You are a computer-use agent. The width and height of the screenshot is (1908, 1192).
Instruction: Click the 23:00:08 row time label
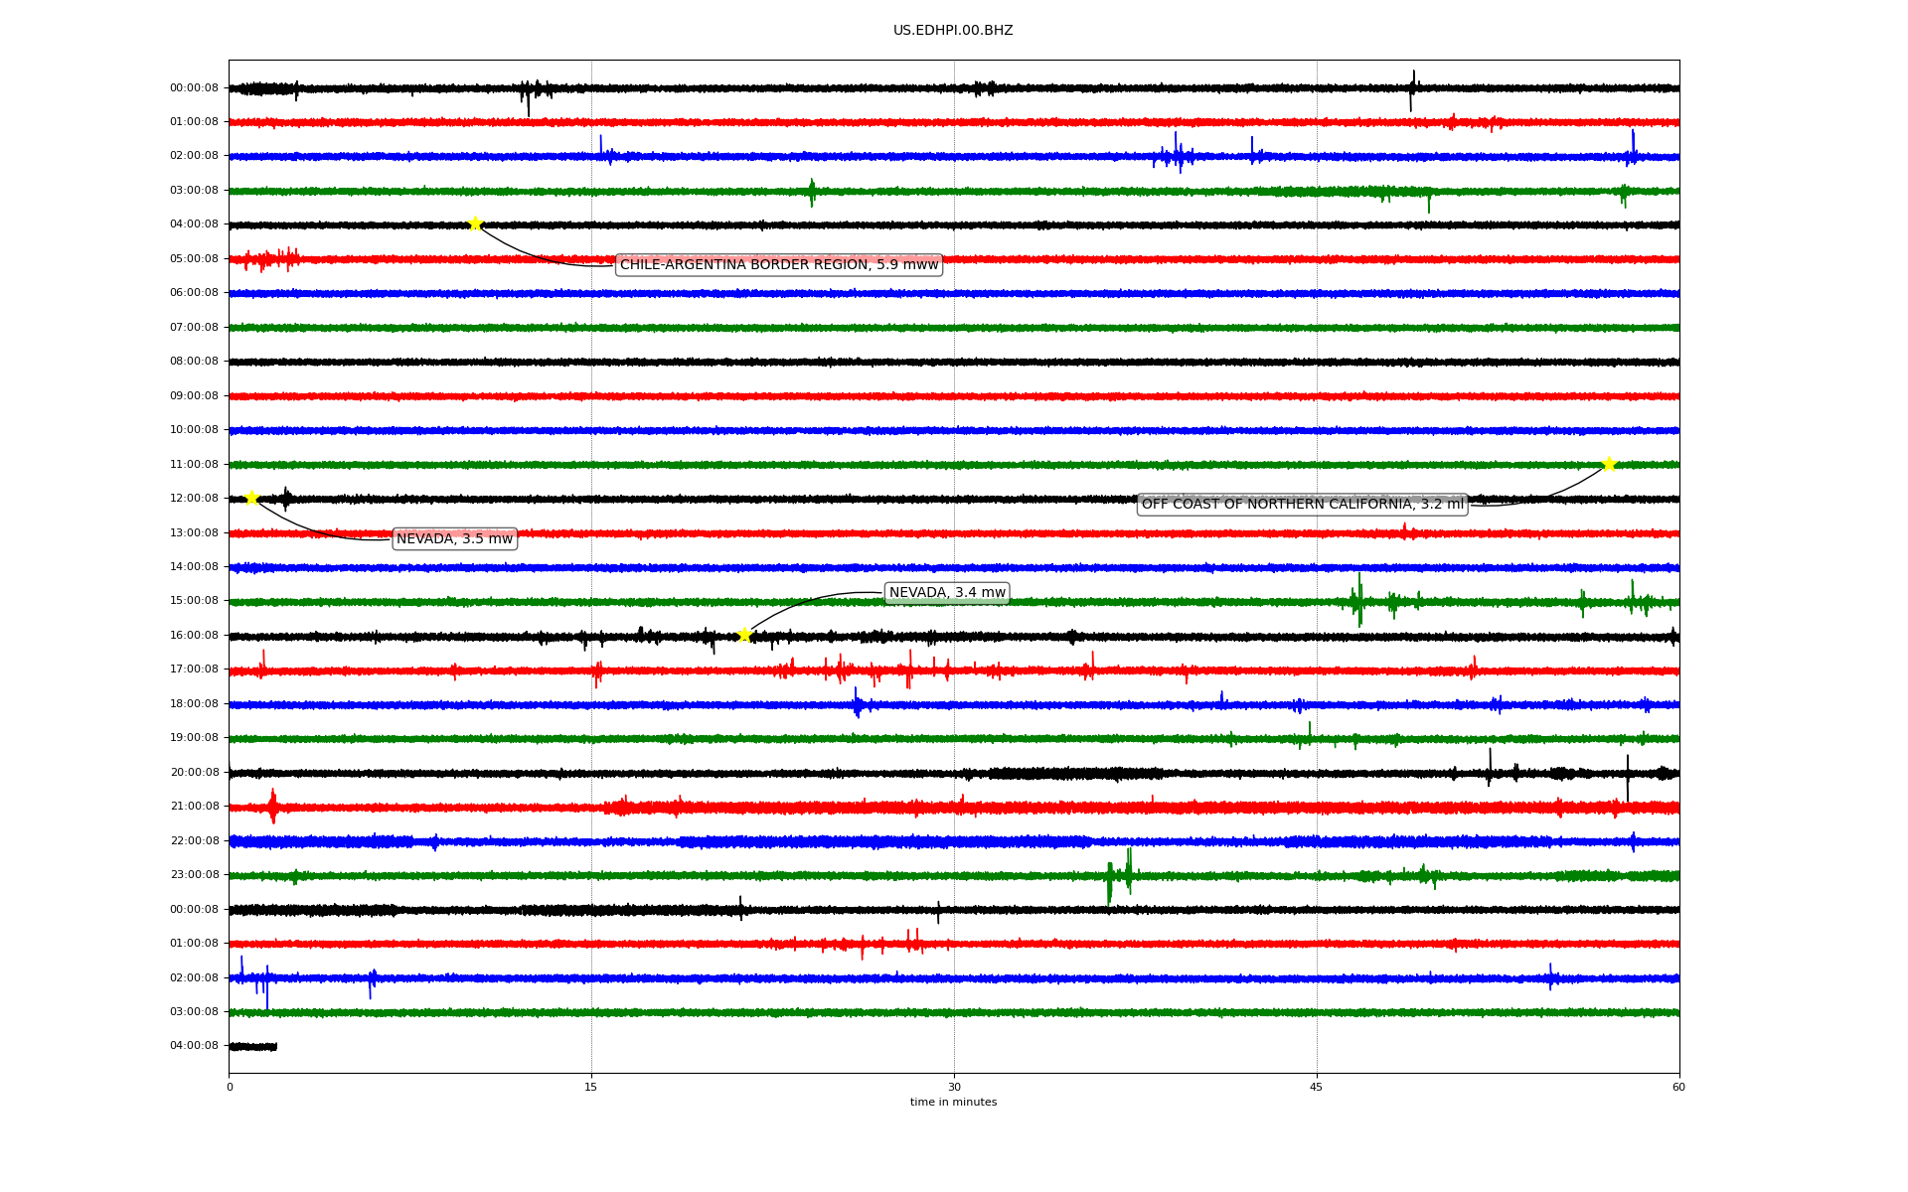(194, 875)
